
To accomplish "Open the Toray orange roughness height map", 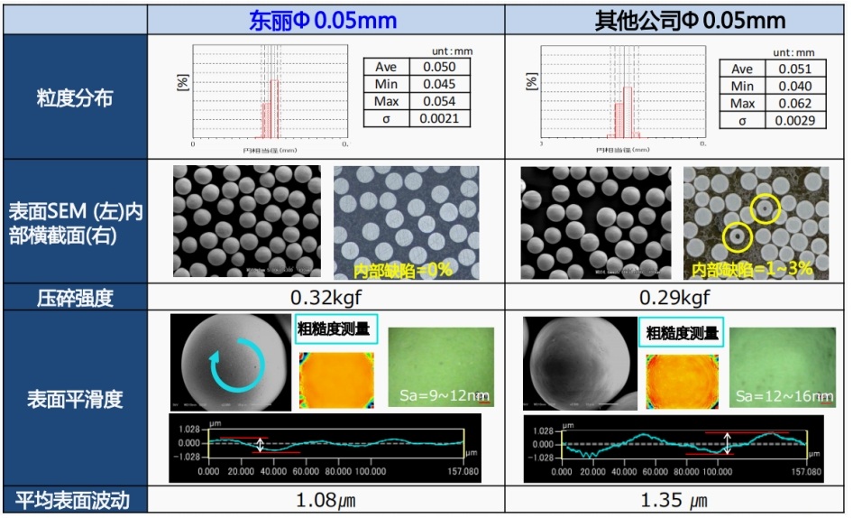I will coord(336,380).
